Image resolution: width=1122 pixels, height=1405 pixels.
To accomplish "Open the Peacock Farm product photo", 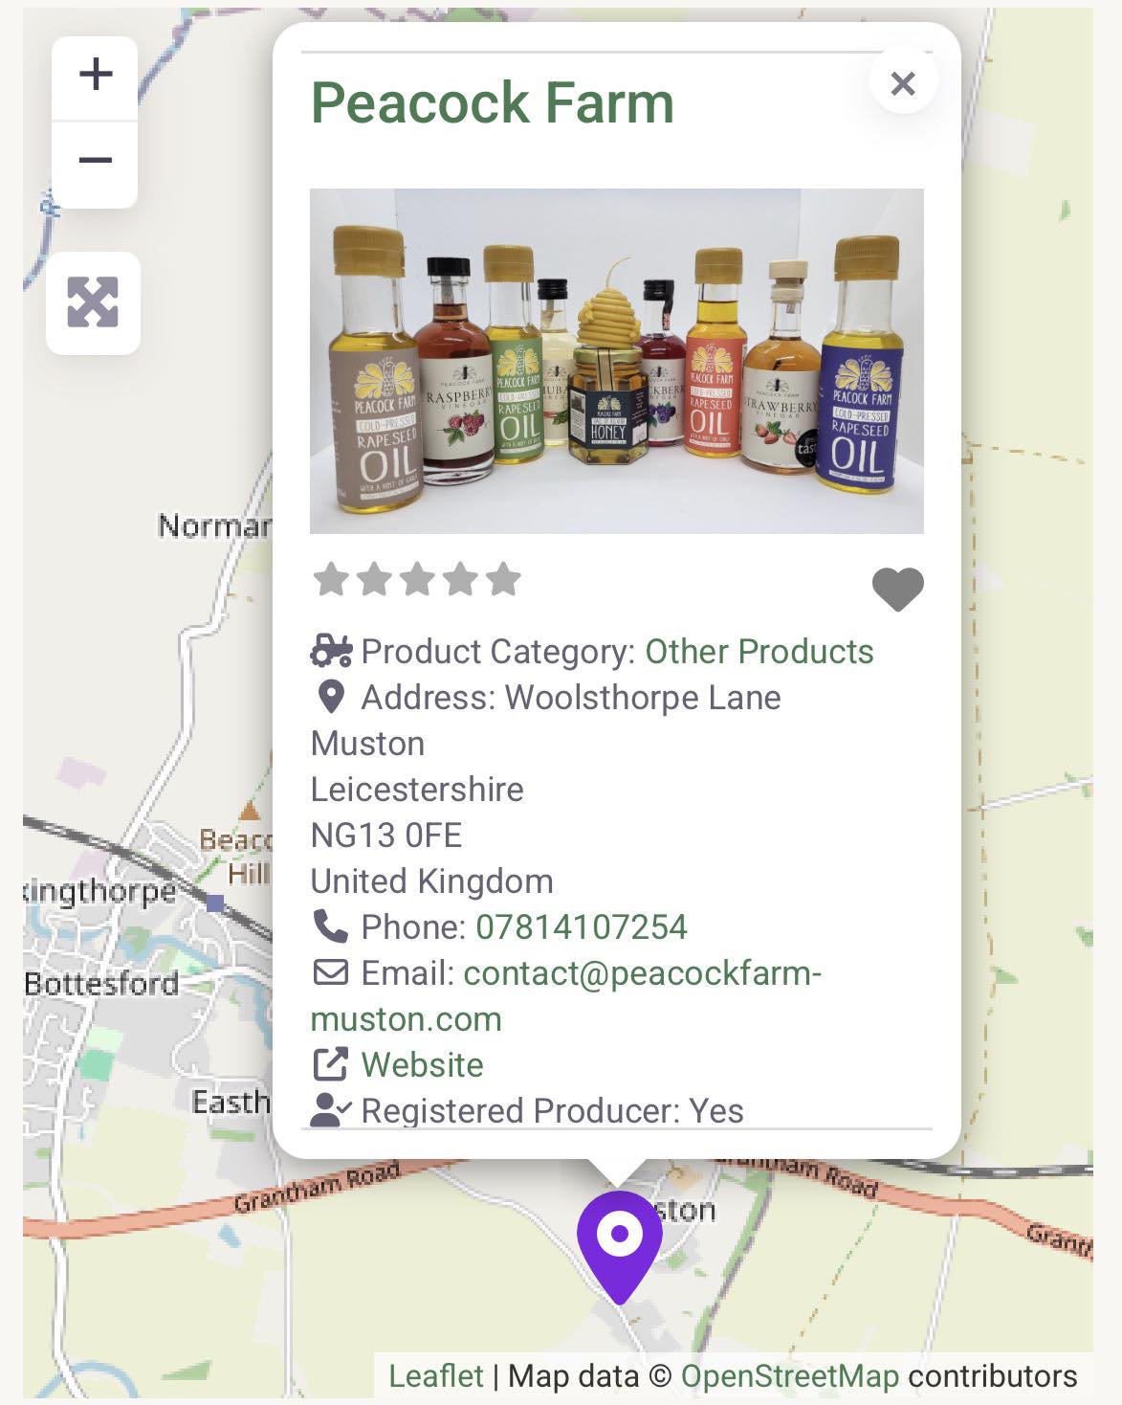I will coord(617,361).
